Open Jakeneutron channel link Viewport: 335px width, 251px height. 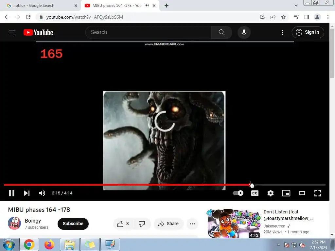pyautogui.click(x=274, y=226)
